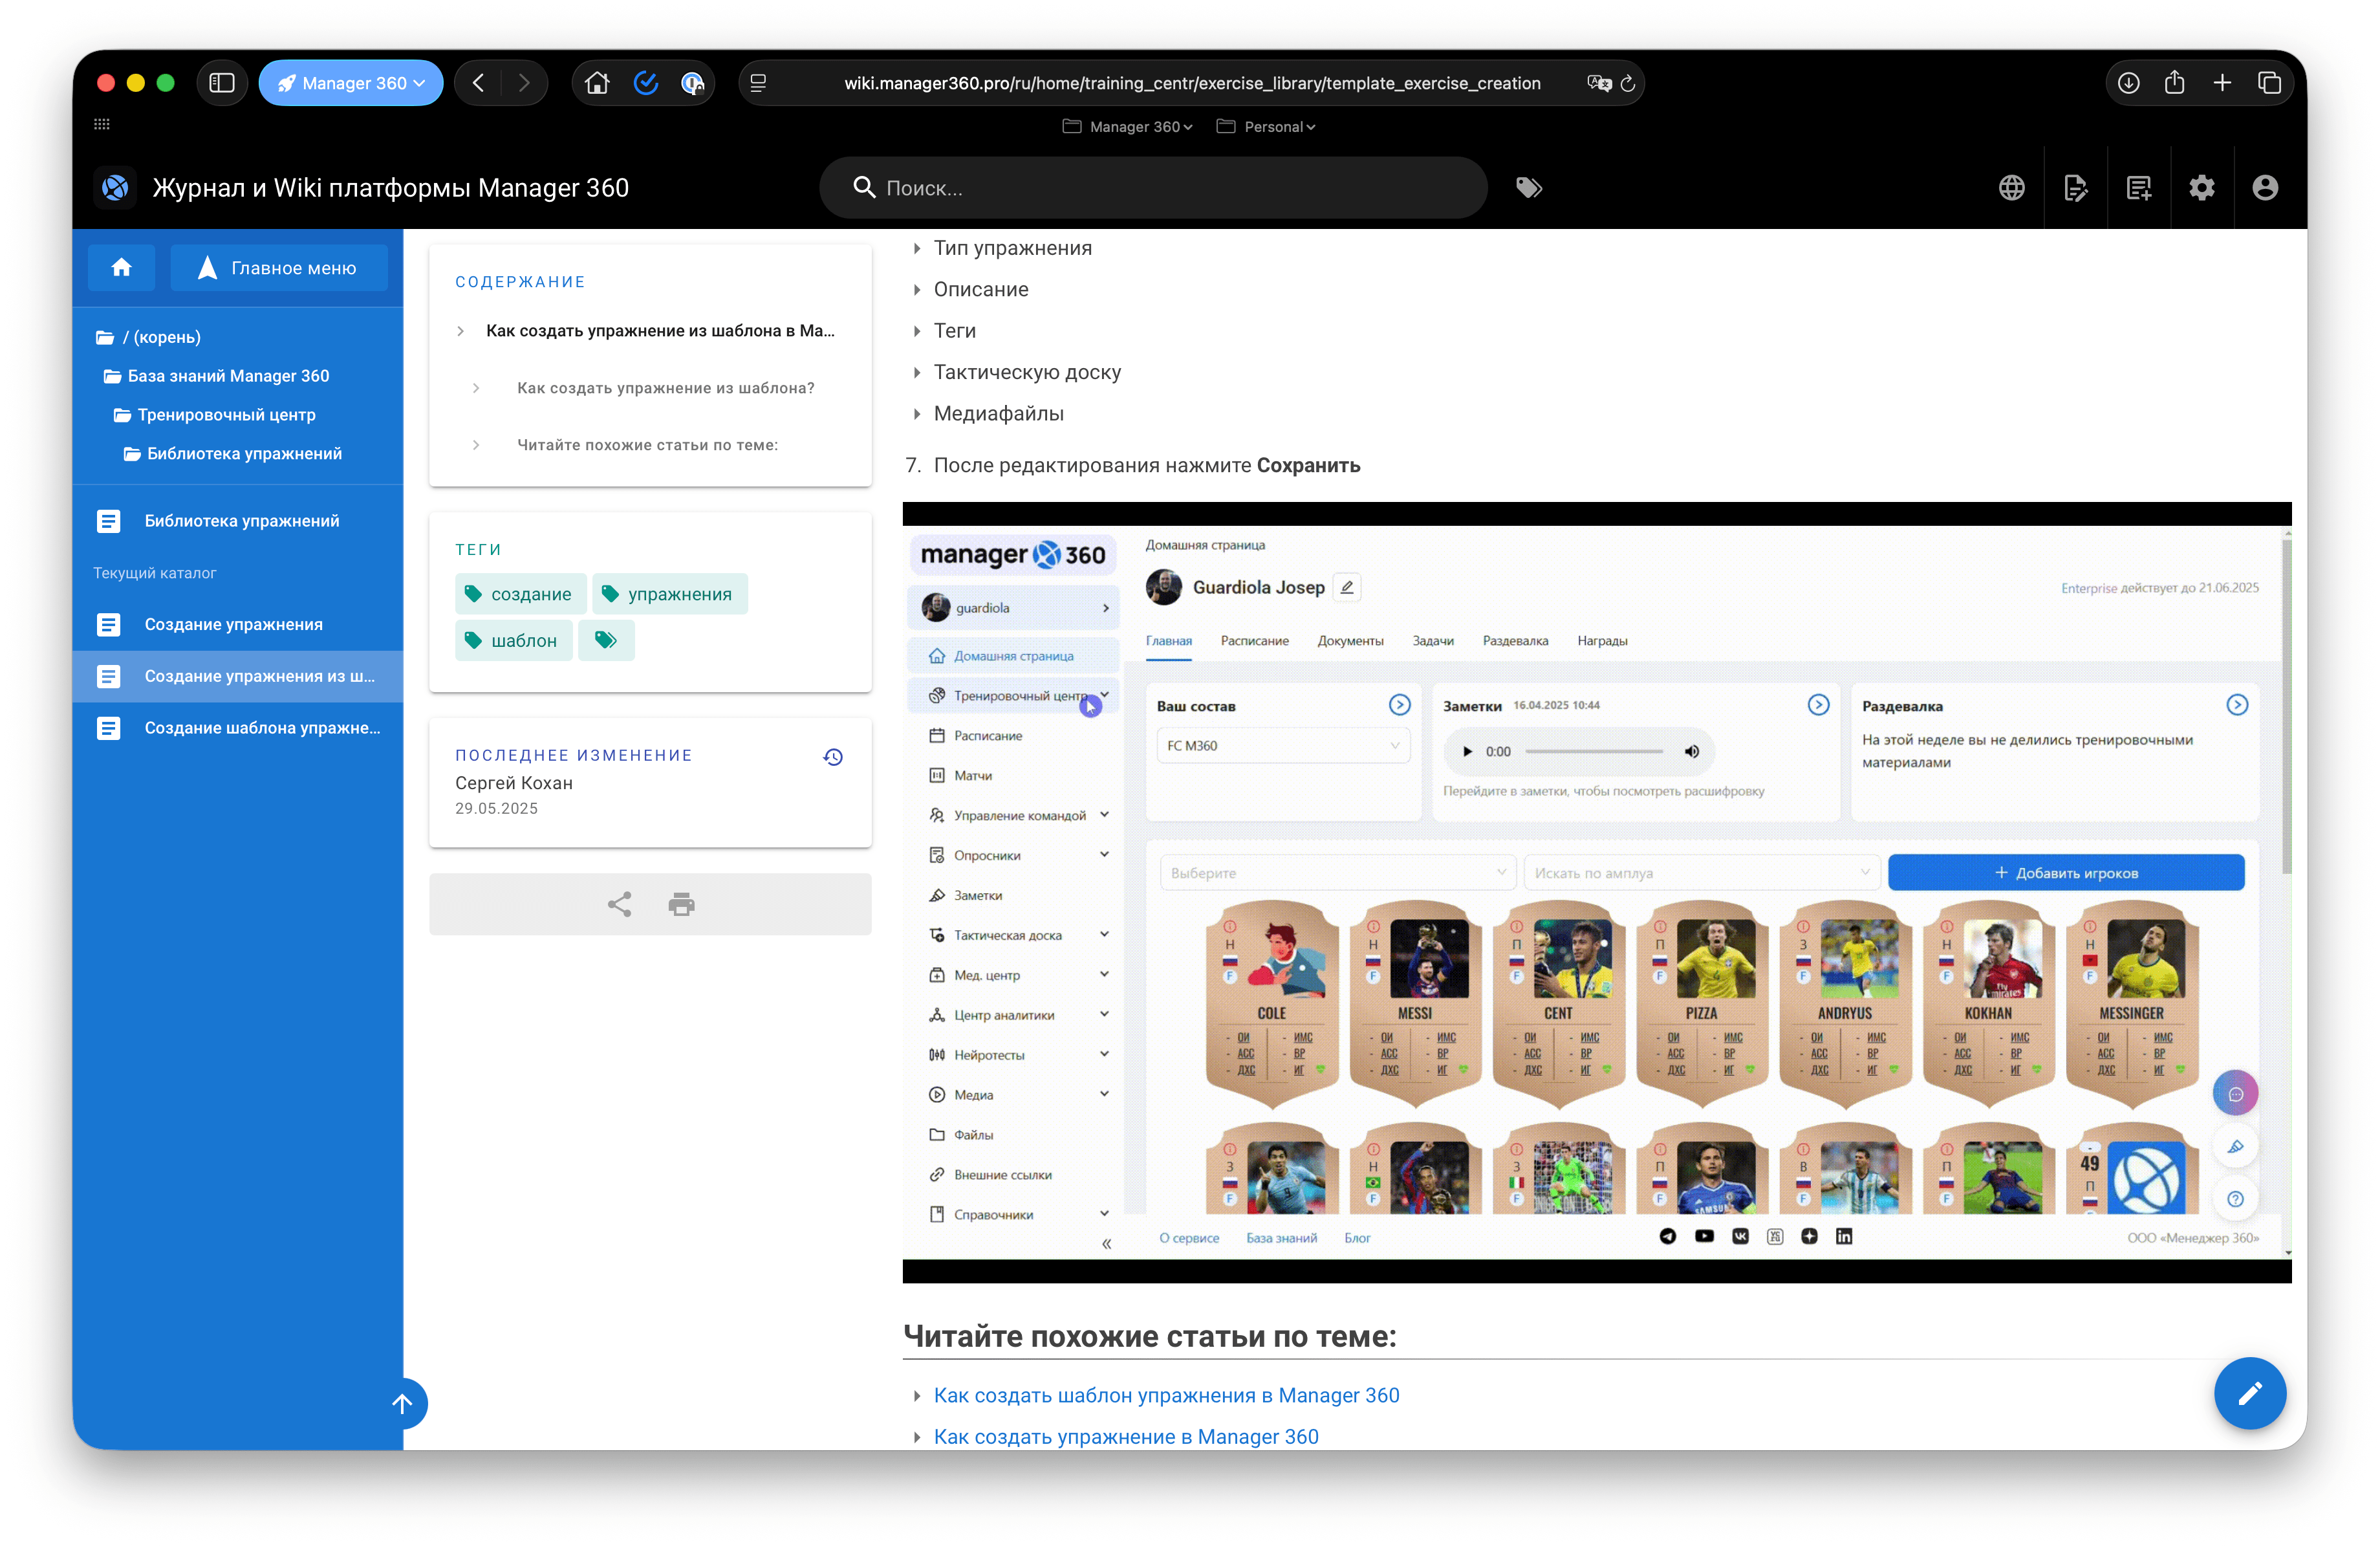Click the scroll-to-top arrow button
Viewport: 2380px width, 1546px height.
point(402,1404)
